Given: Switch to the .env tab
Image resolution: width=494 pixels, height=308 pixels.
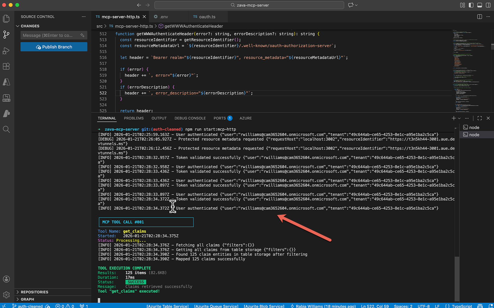Looking at the screenshot, I should 163,17.
